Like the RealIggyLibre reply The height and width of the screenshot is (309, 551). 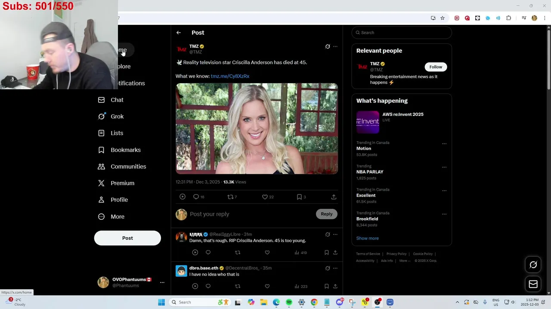click(x=267, y=252)
